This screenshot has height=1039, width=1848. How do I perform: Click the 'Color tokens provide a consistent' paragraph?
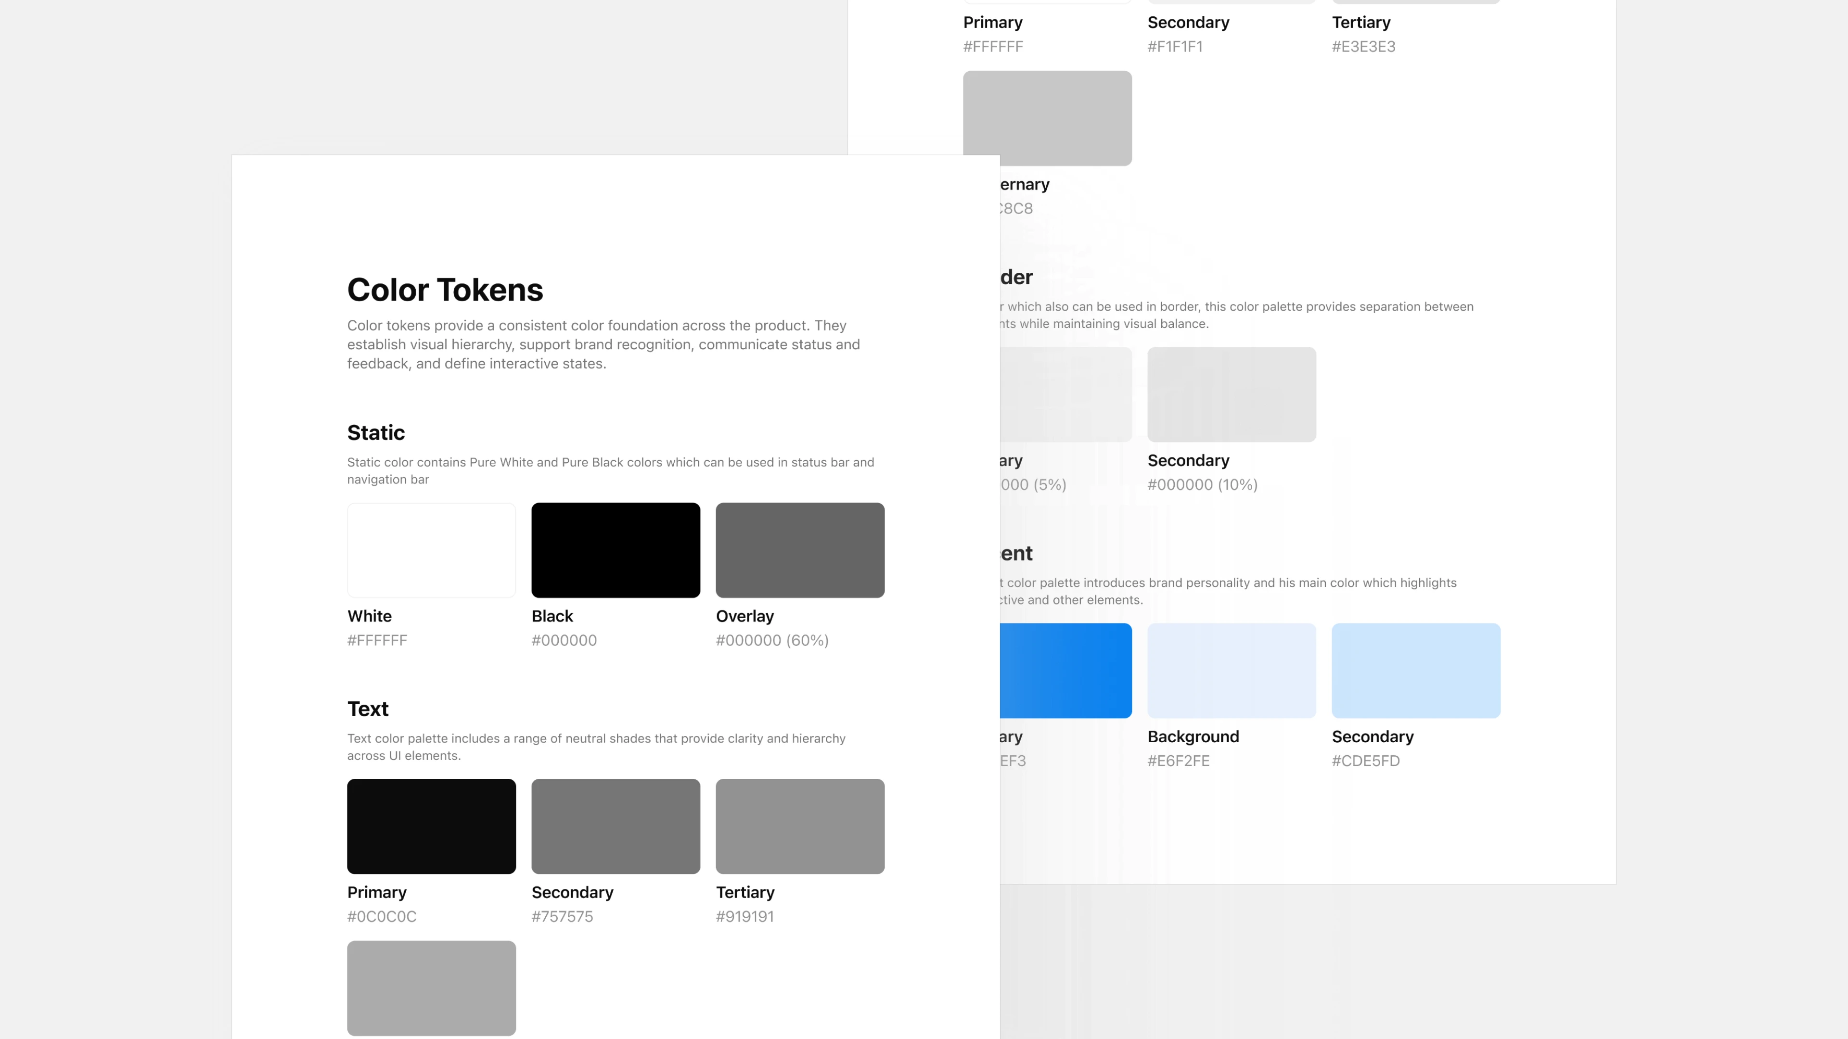click(603, 344)
